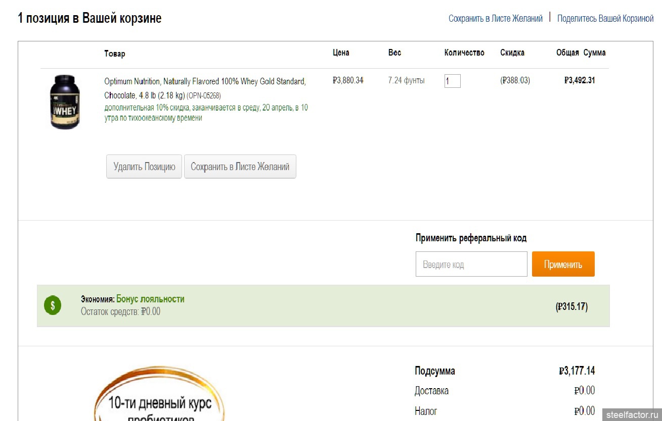662x421 pixels.
Task: Click the green dollar loyalty bonus icon
Action: coord(53,305)
